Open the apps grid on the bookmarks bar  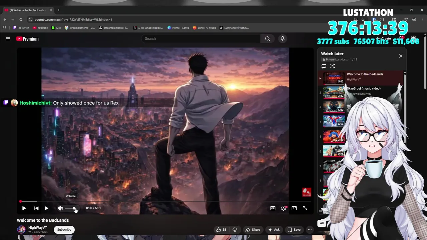[5, 28]
